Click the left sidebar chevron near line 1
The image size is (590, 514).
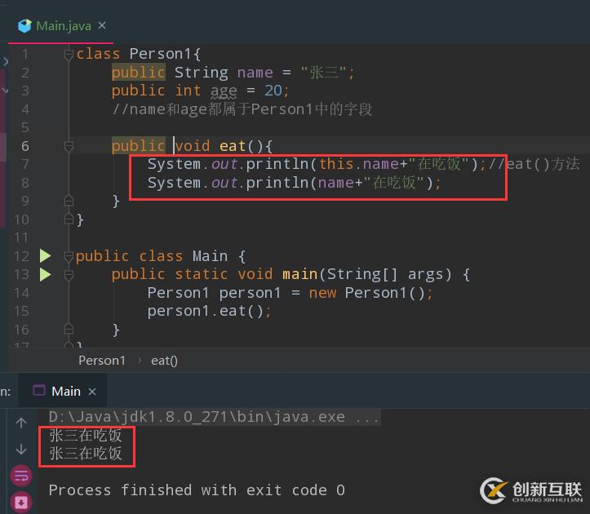pyautogui.click(x=5, y=61)
